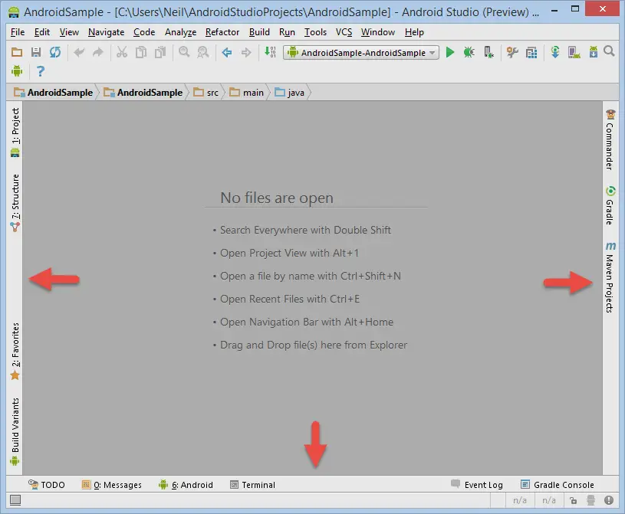Click the Help question mark icon
The width and height of the screenshot is (625, 514).
(x=41, y=71)
